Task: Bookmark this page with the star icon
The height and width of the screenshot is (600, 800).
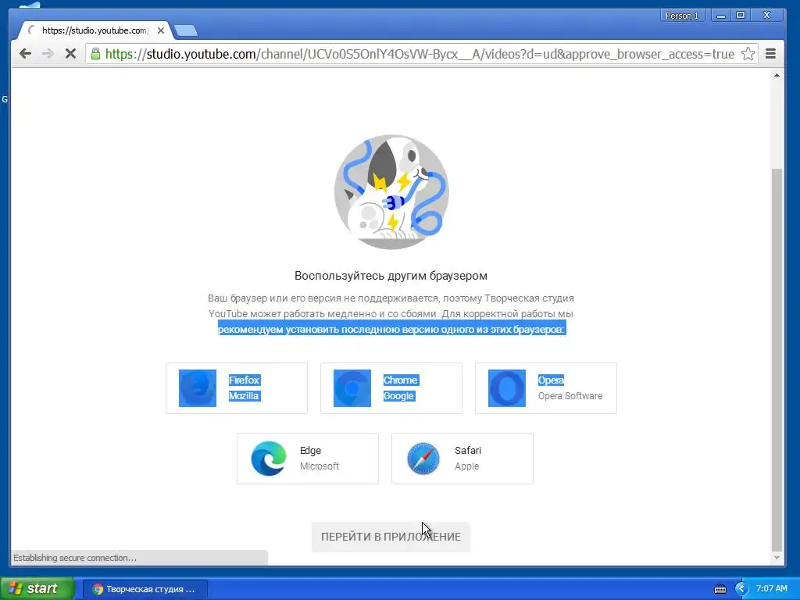Action: (748, 54)
